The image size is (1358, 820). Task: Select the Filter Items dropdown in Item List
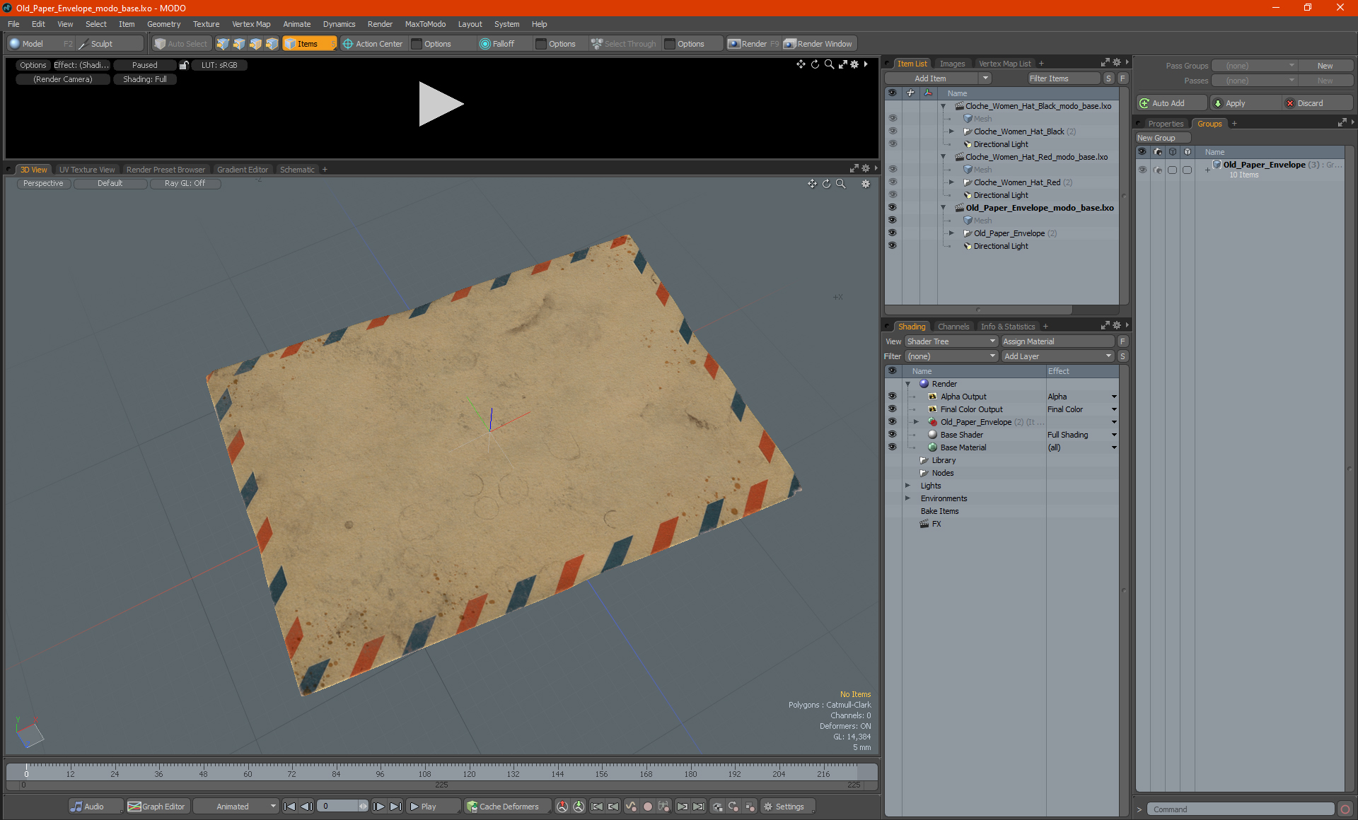[1053, 78]
